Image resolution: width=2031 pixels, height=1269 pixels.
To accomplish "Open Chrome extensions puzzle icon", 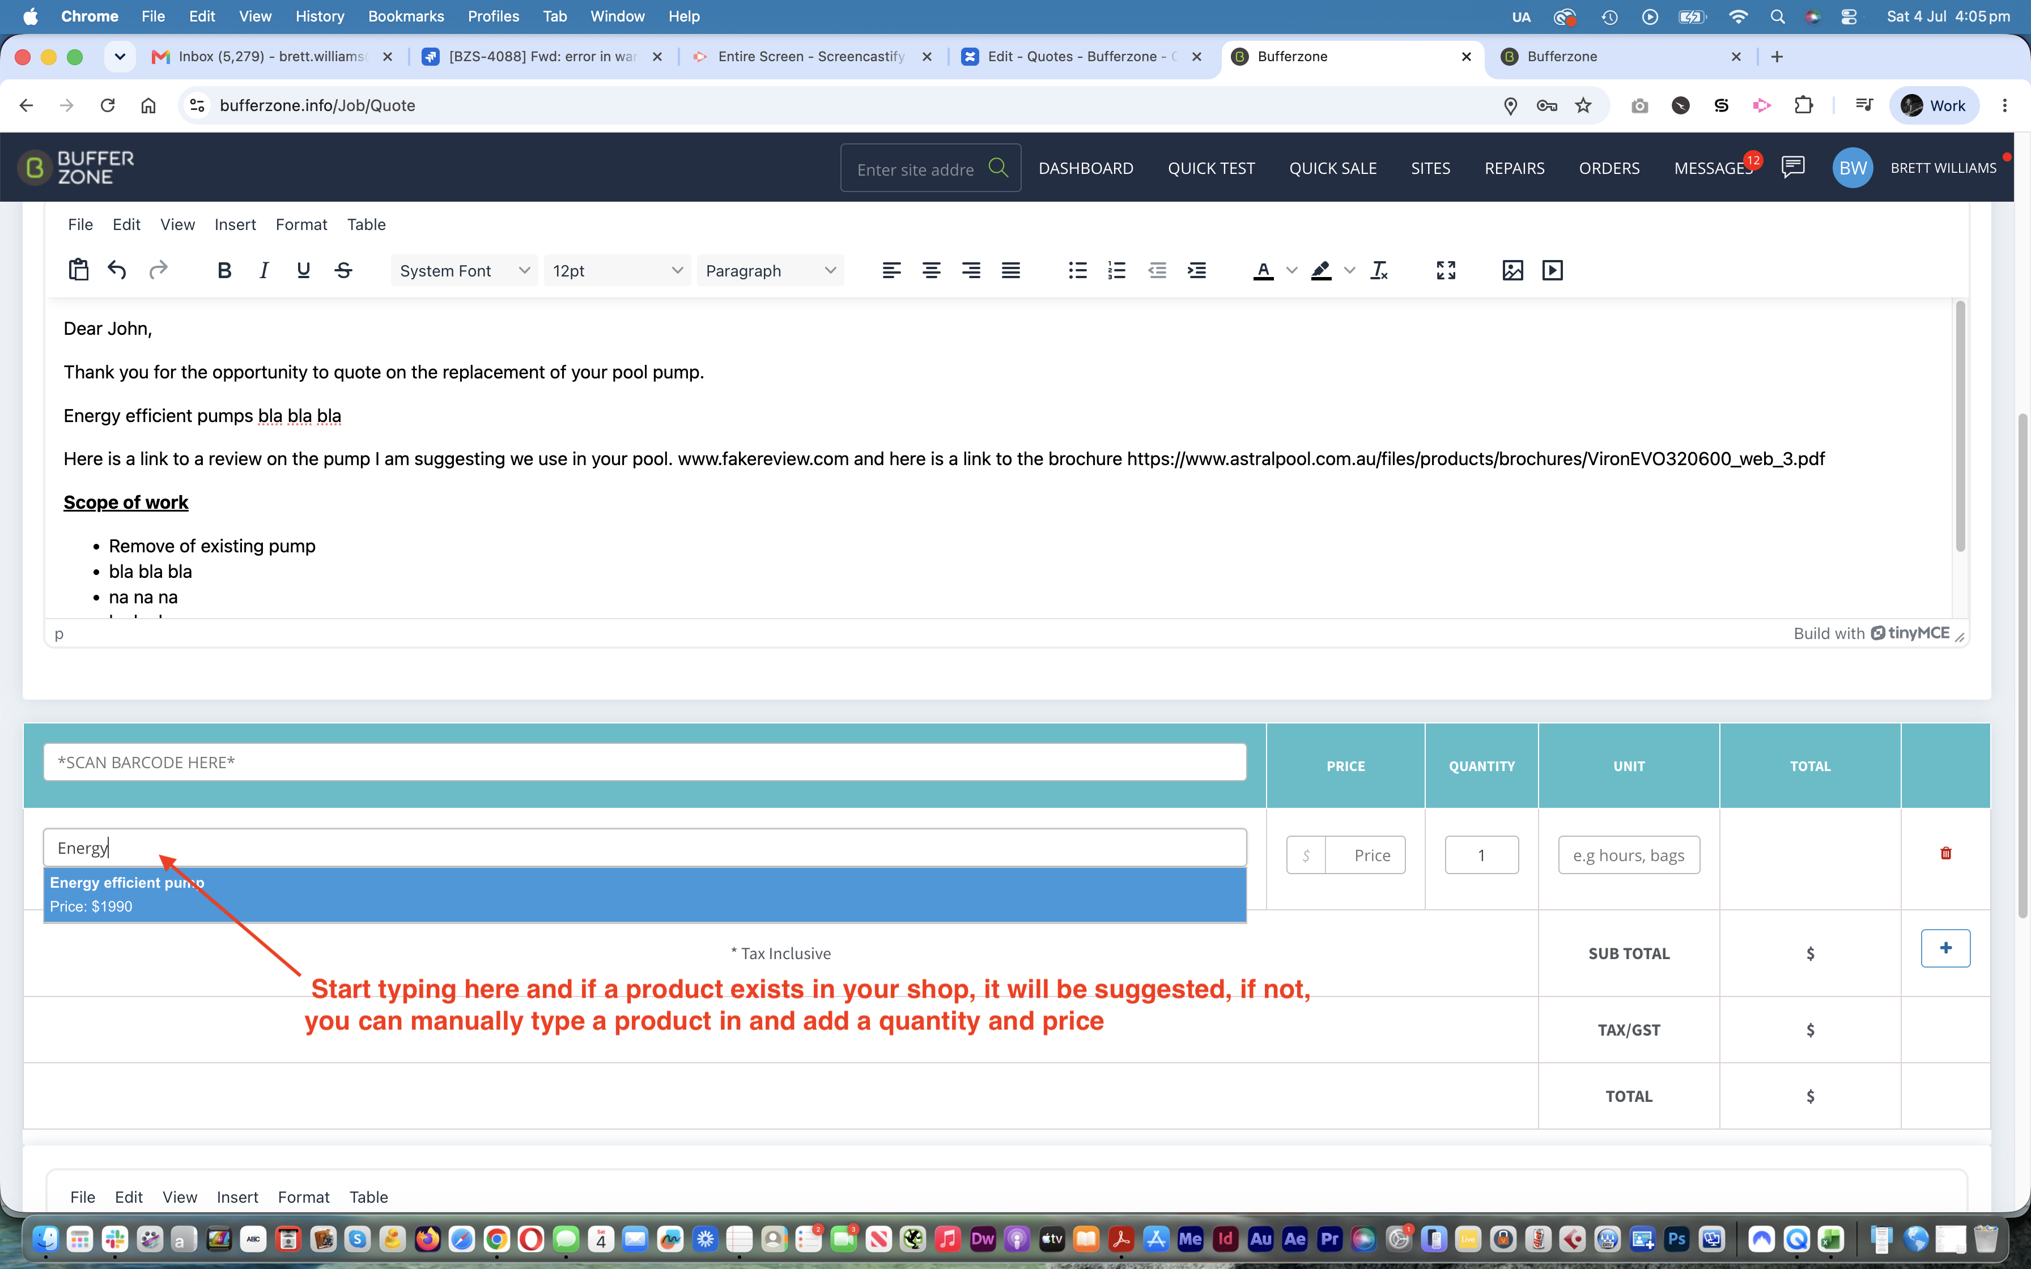I will click(x=1804, y=105).
